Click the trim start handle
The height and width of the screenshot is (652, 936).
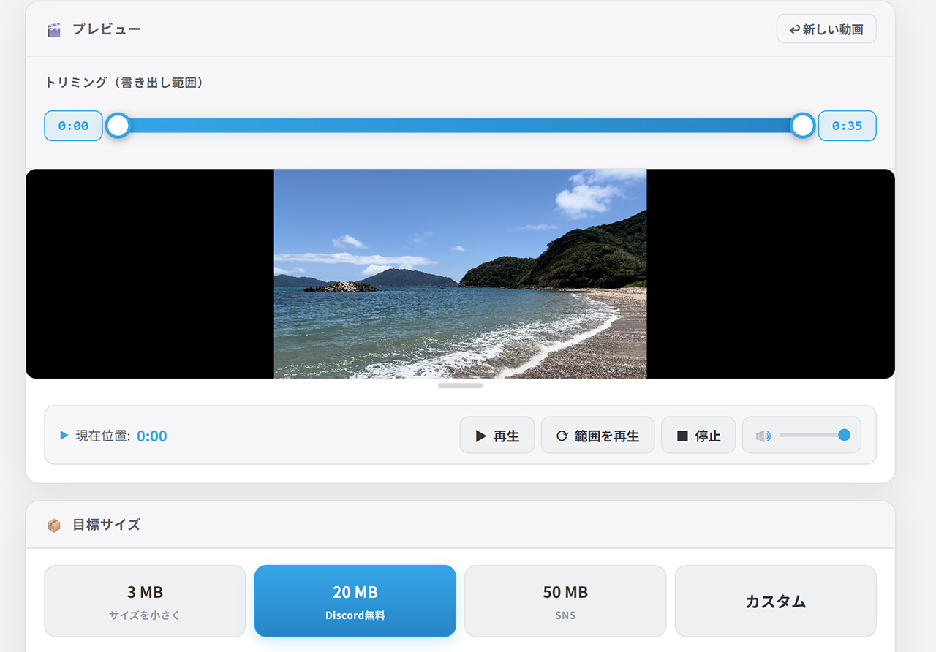[118, 126]
